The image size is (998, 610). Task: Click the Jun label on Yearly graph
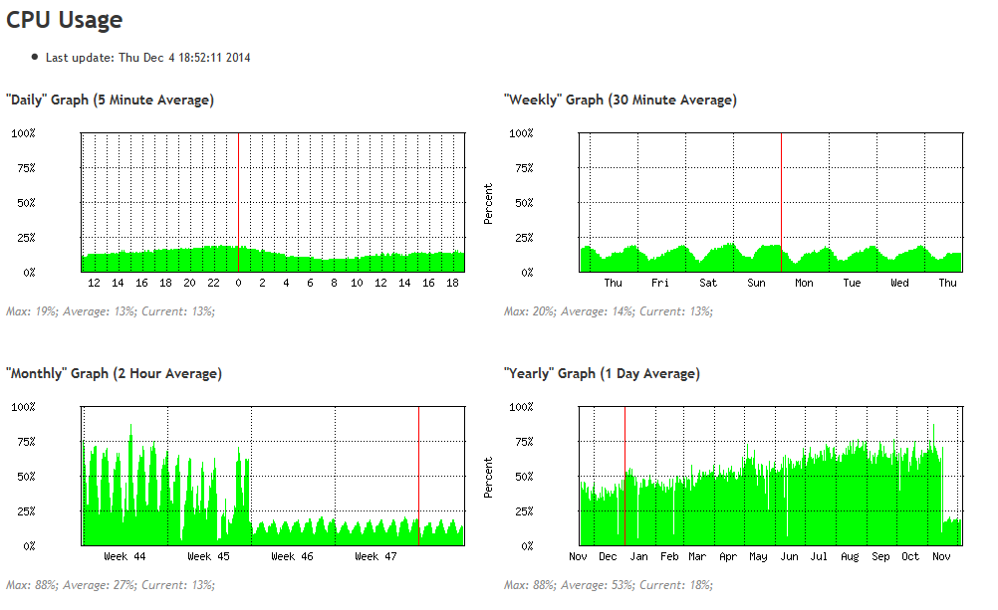789,556
